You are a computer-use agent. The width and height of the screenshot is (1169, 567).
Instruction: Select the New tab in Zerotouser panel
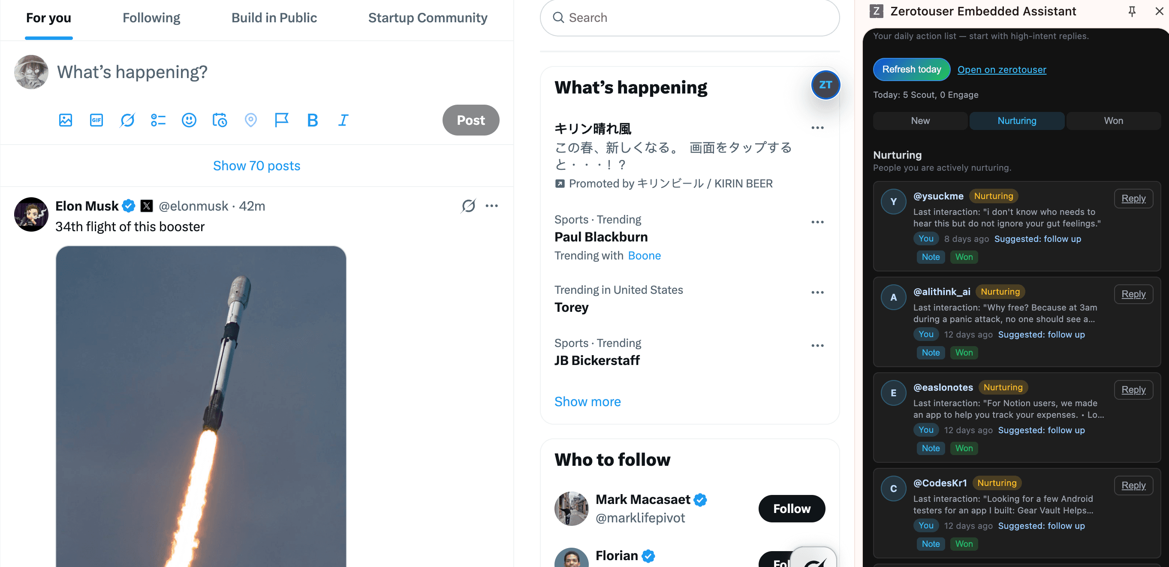click(x=920, y=121)
